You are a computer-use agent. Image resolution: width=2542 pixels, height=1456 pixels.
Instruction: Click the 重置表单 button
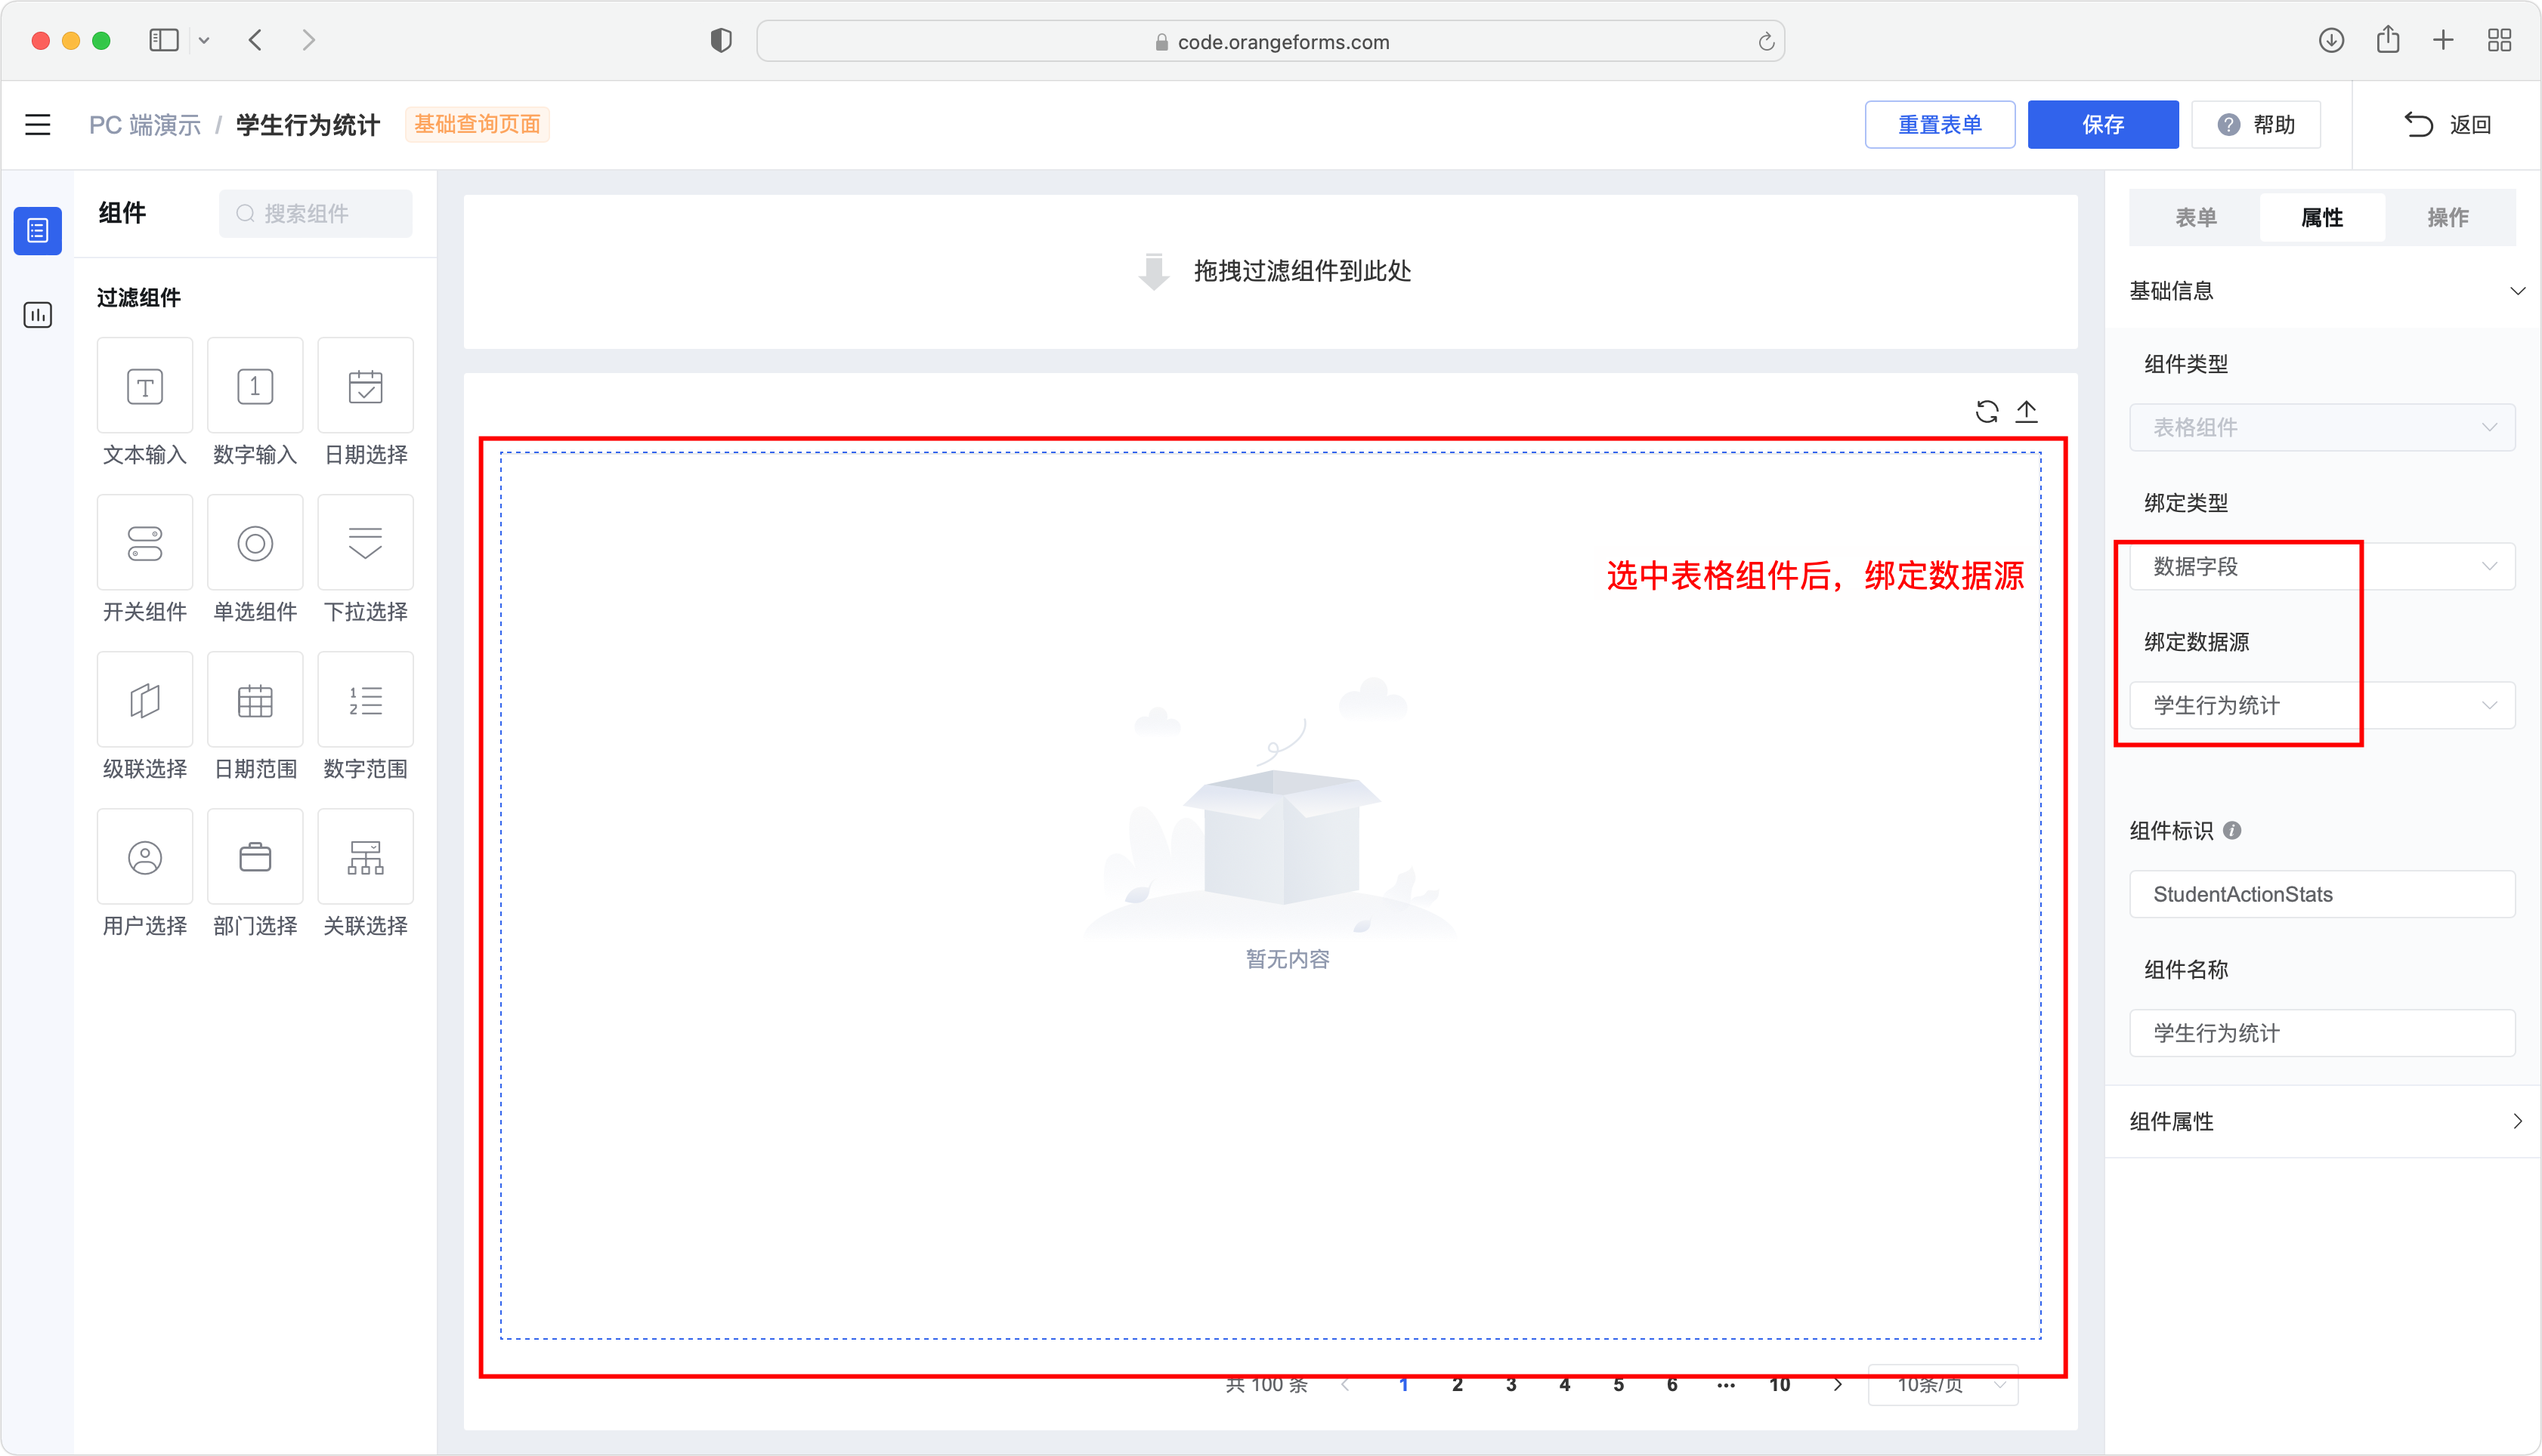click(1940, 125)
